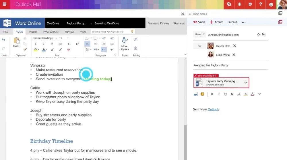Viewport: 287px width, 160px height.
Task: Insert picture inline in email
Action: point(196,94)
